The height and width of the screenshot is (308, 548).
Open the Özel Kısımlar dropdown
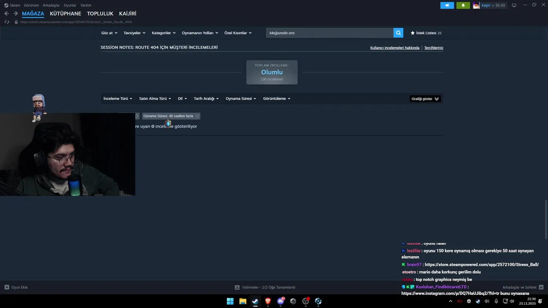[x=238, y=33]
